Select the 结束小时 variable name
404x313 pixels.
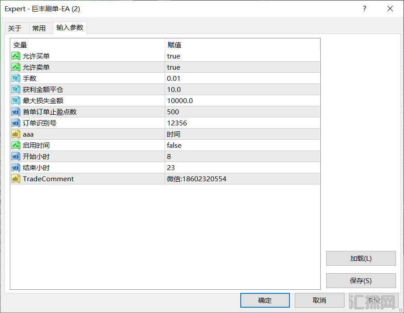[36, 168]
